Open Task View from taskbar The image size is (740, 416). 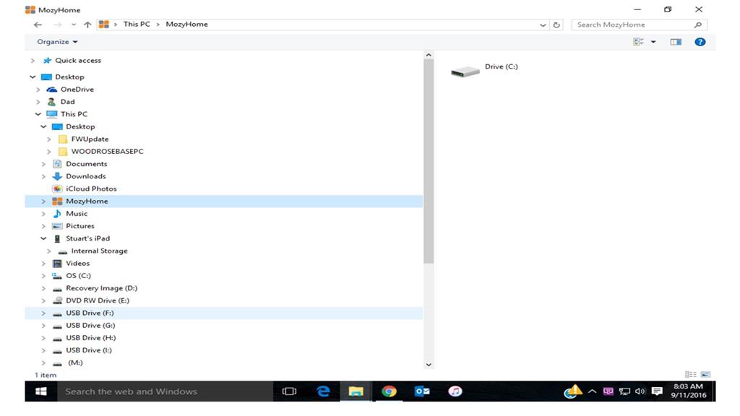point(289,391)
